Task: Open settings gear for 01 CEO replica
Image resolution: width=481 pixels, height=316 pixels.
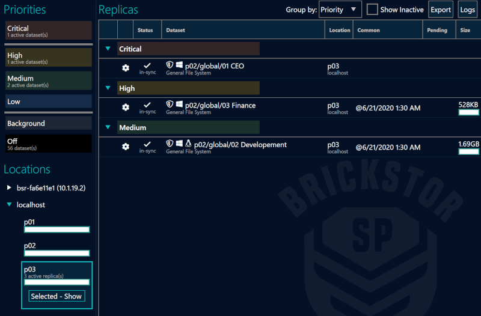Action: tap(126, 68)
